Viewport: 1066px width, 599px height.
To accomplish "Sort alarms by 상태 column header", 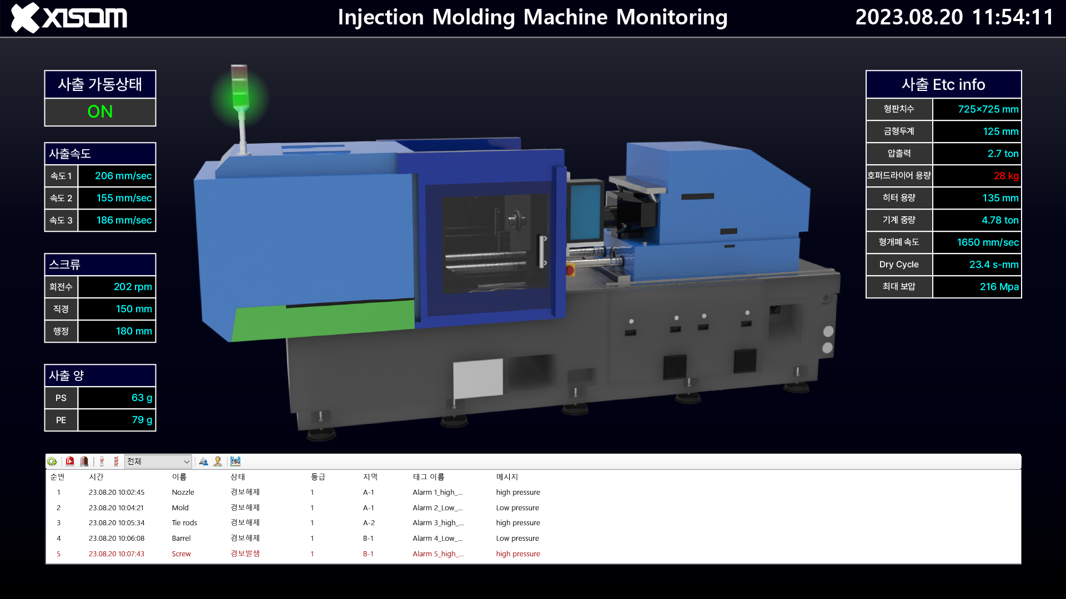I will pyautogui.click(x=238, y=477).
